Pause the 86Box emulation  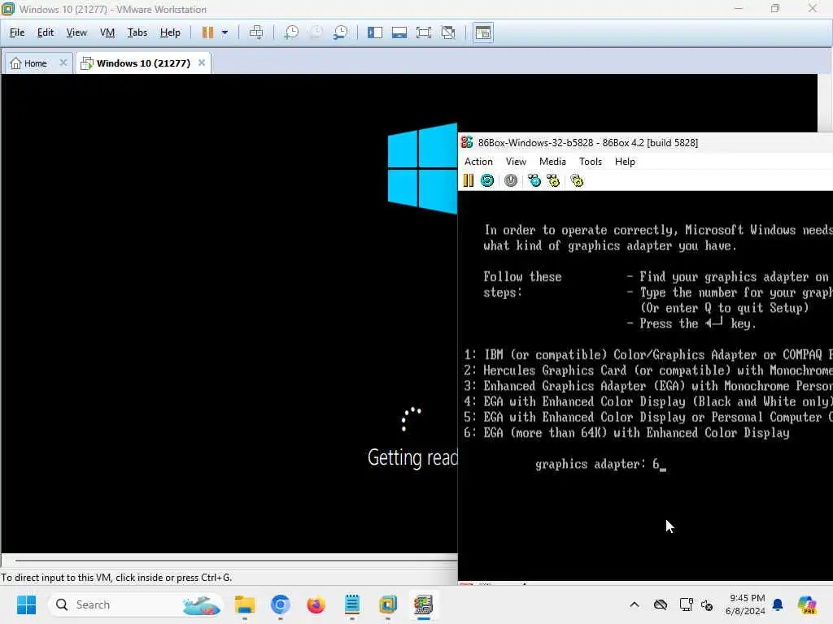click(468, 181)
